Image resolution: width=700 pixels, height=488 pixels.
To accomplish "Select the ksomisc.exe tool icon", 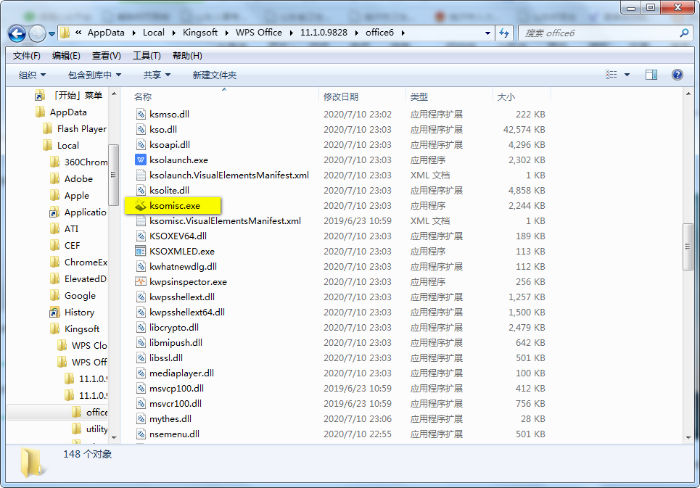I will [141, 205].
